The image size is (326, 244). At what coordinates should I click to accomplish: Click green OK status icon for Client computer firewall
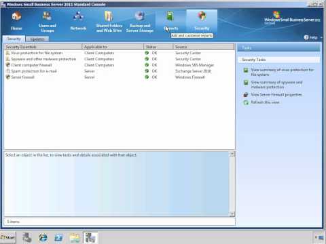pyautogui.click(x=147, y=65)
